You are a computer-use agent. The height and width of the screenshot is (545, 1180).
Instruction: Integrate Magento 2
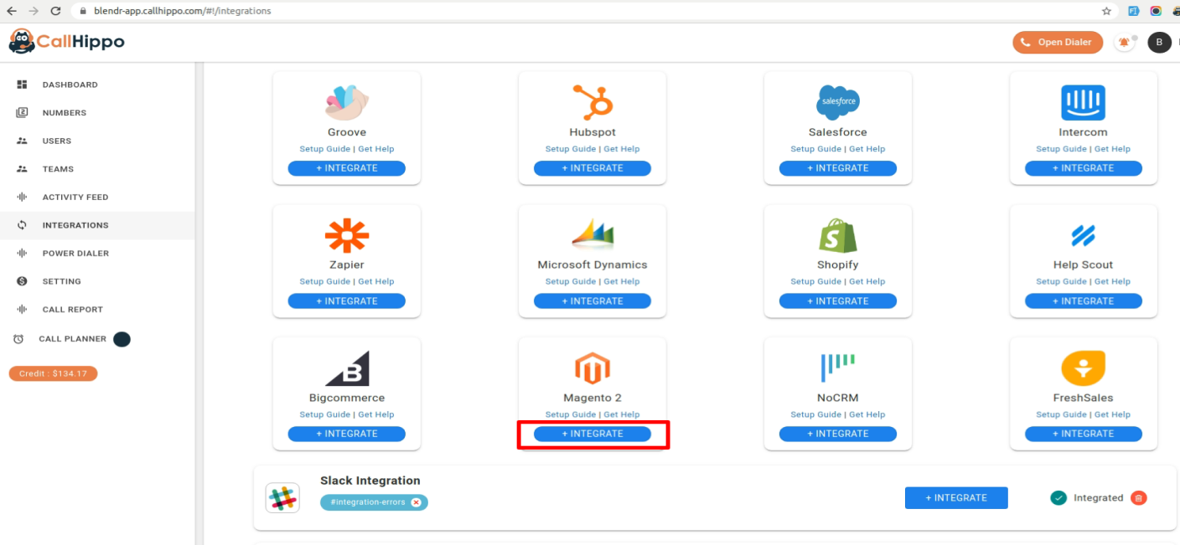coord(593,434)
